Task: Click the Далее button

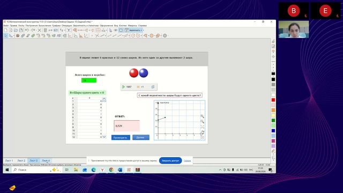Action: [x=140, y=137]
